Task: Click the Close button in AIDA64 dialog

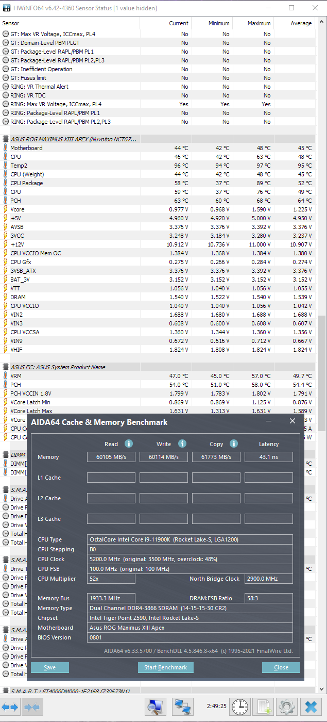Action: 281,667
